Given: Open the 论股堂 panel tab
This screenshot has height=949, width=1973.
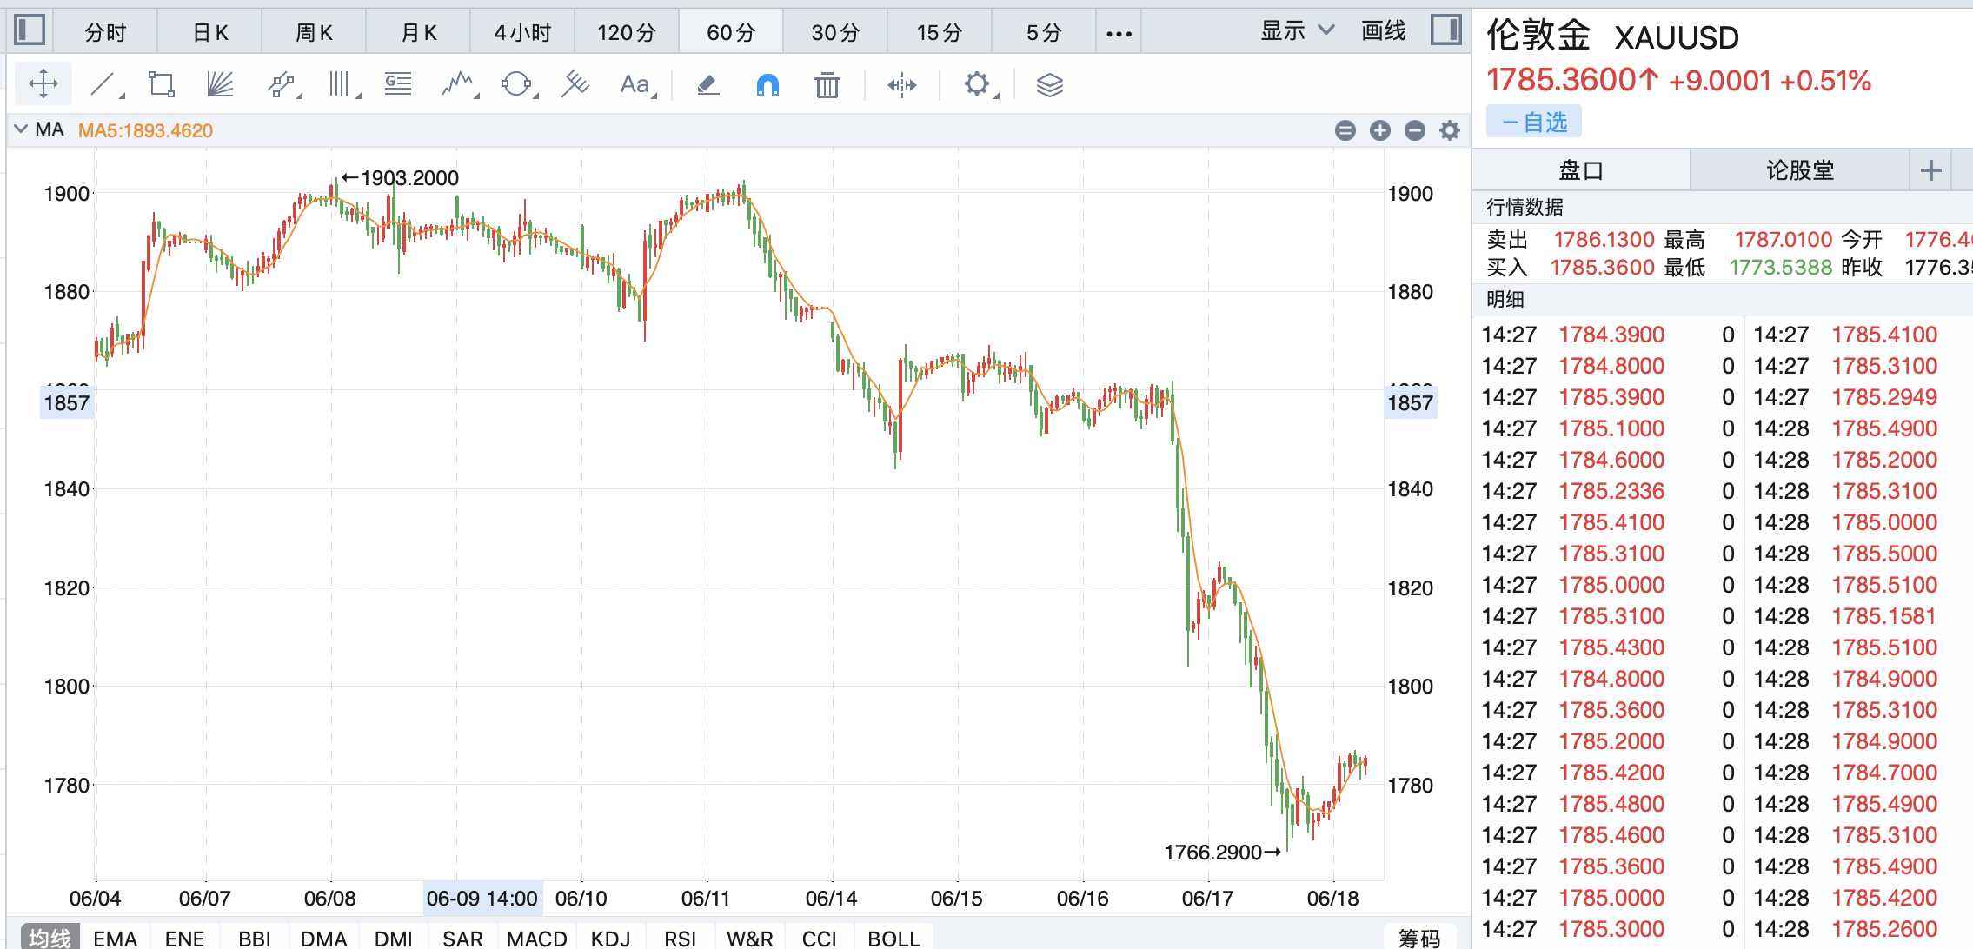Looking at the screenshot, I should tap(1800, 169).
